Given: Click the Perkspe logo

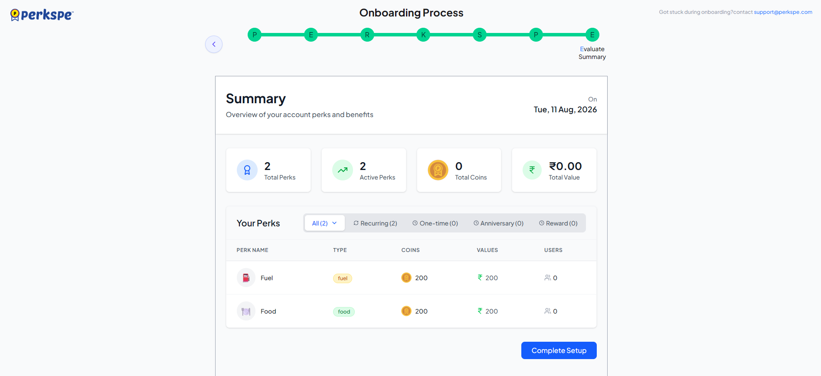Looking at the screenshot, I should (x=42, y=15).
